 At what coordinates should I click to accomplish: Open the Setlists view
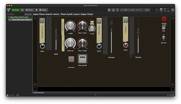point(43,10)
